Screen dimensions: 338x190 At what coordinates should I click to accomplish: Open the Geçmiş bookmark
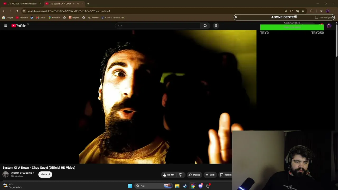[74, 18]
